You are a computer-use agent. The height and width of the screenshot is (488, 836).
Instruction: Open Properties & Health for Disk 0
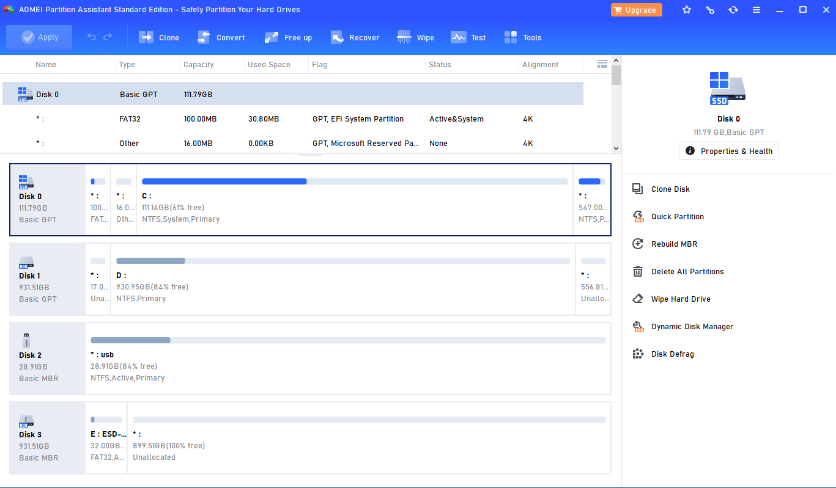pos(728,151)
